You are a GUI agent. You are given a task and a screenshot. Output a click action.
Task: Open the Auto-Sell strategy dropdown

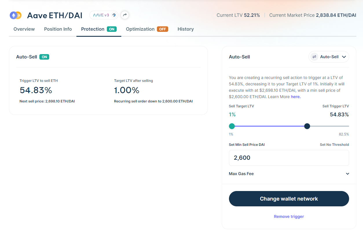tap(329, 57)
